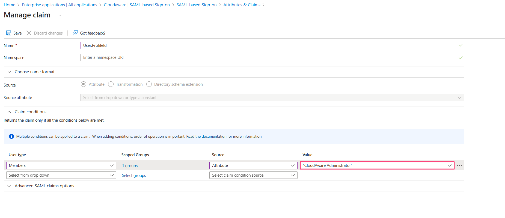Collapse the Claim conditions section
The height and width of the screenshot is (218, 505).
pos(9,112)
